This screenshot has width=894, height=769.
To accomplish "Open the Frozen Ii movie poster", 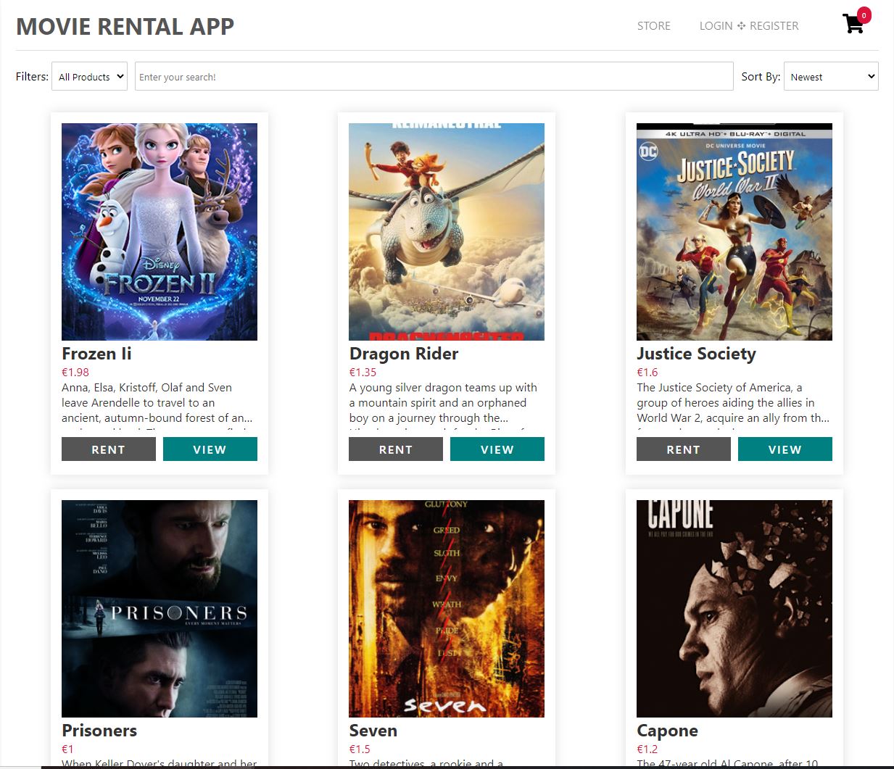I will pos(160,231).
